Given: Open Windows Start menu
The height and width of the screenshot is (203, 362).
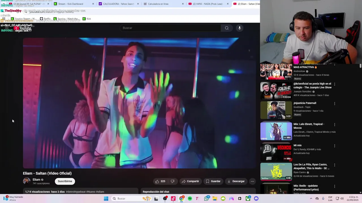Looking at the screenshot, I should click(x=106, y=198).
